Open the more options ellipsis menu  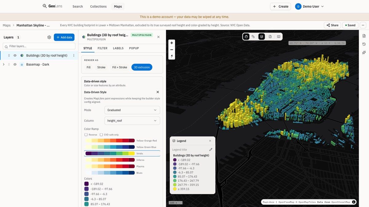[363, 25]
